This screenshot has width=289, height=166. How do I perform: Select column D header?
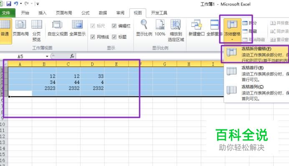(x=92, y=64)
